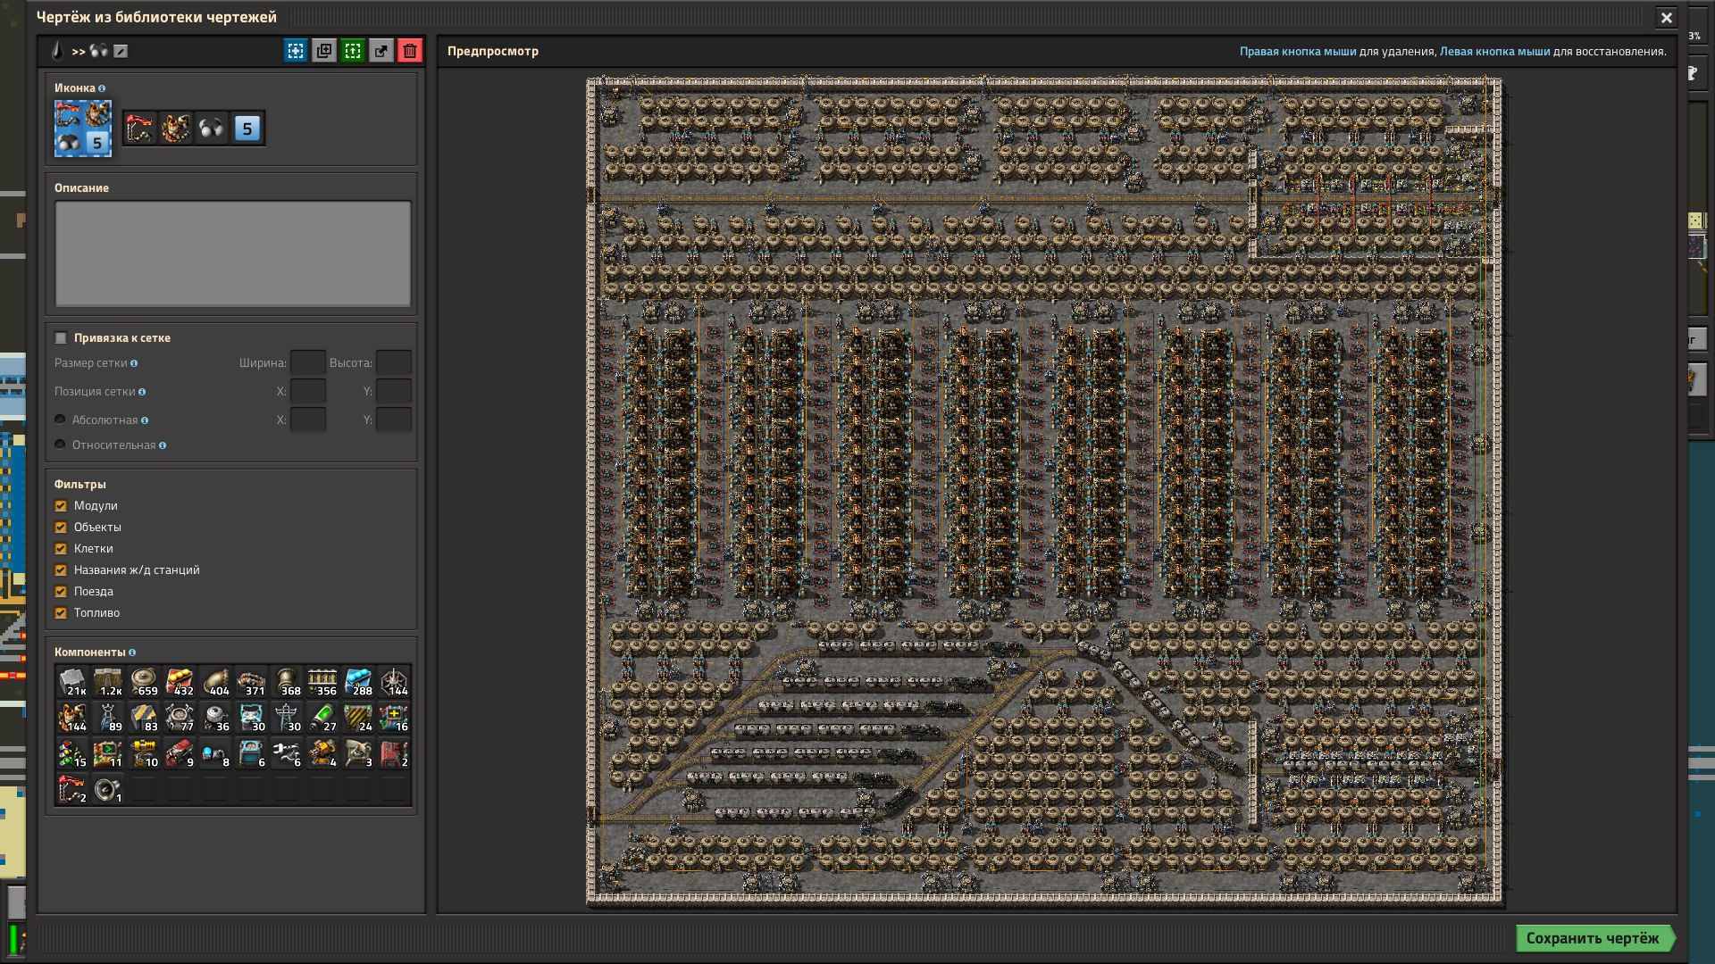The width and height of the screenshot is (1715, 964).
Task: Click the red trash delete-blueprint button
Action: pyautogui.click(x=410, y=51)
